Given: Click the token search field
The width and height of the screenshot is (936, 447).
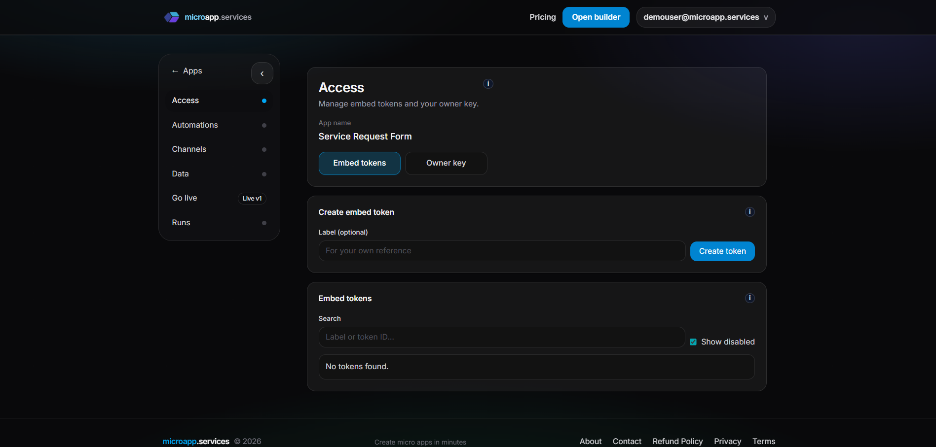Looking at the screenshot, I should click(501, 337).
